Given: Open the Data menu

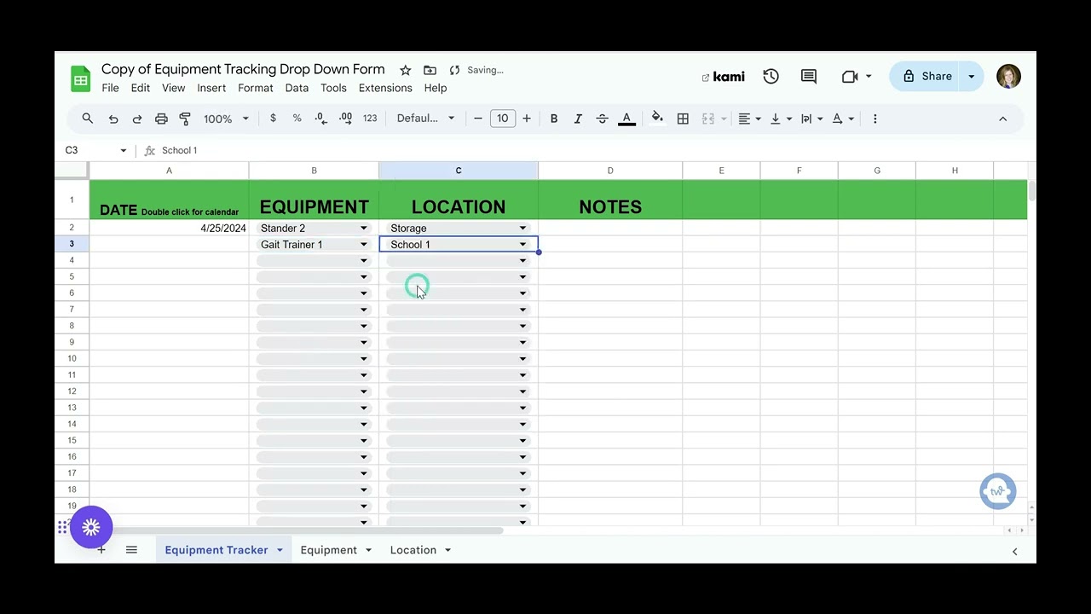Looking at the screenshot, I should pos(297,88).
